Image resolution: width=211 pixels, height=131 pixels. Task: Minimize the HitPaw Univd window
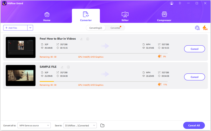pyautogui.click(x=188, y=3)
